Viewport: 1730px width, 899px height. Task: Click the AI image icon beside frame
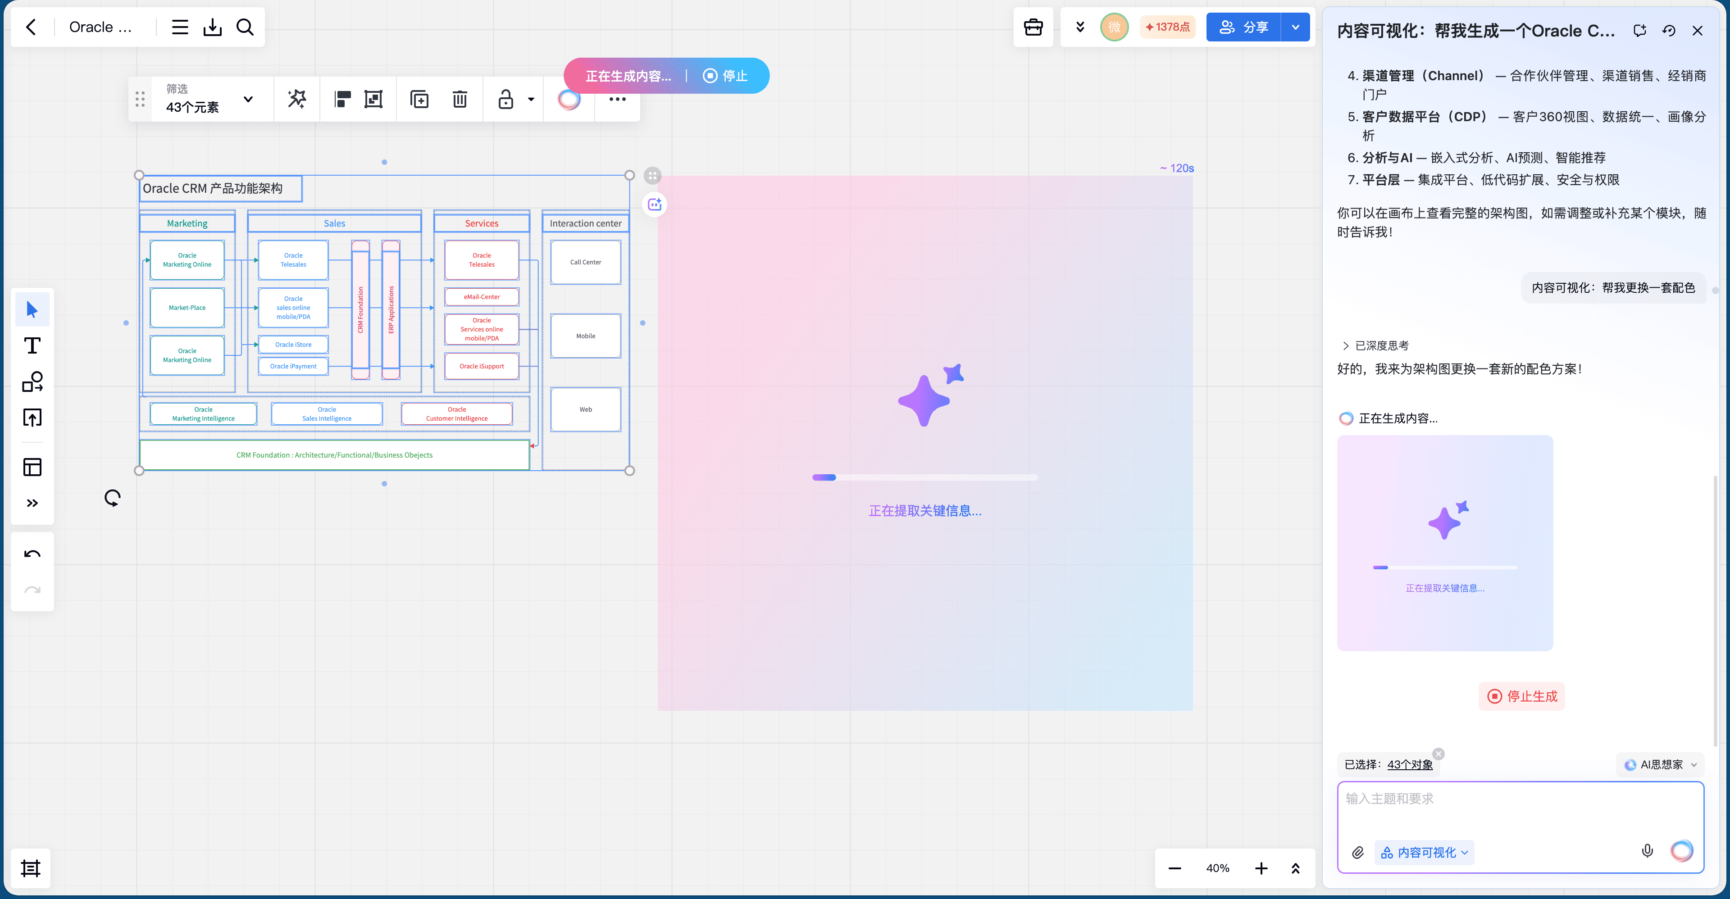(x=655, y=205)
